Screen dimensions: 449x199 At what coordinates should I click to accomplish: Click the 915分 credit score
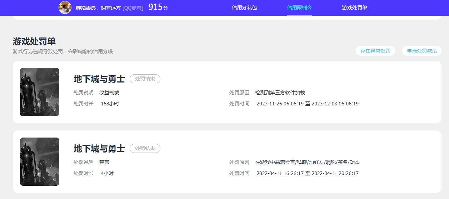point(158,8)
